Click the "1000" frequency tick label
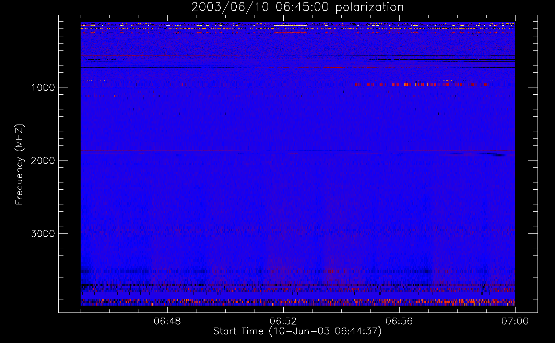The height and width of the screenshot is (343, 555). click(43, 87)
